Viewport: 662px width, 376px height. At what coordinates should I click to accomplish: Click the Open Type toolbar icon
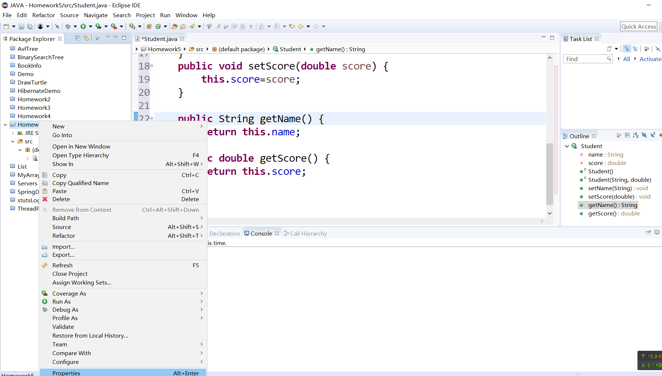click(175, 26)
